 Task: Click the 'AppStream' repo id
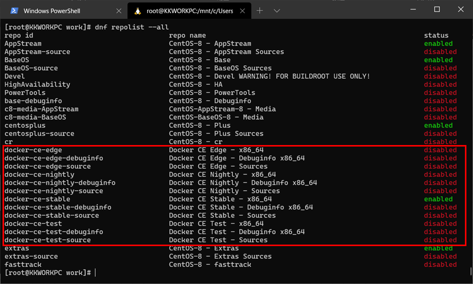click(x=23, y=43)
